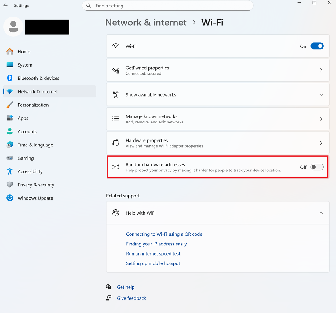Turn off Wi-Fi using the toggle
The width and height of the screenshot is (336, 313).
pyautogui.click(x=317, y=46)
